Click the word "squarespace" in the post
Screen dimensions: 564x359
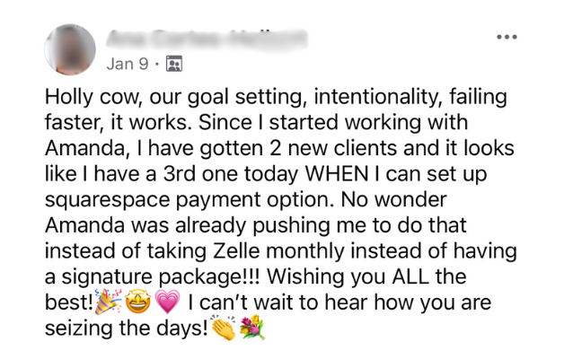107,200
